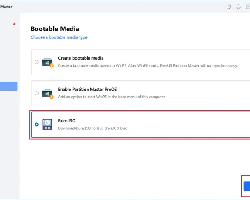This screenshot has height=200, width=250.
Task: Select the Enable Partition Master PreOS radio button
Action: click(x=37, y=93)
